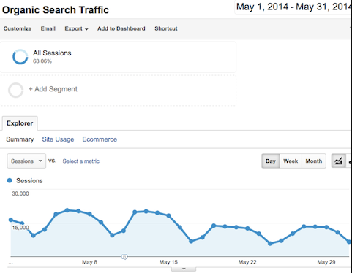
Task: Switch chart granularity to Week
Action: pyautogui.click(x=291, y=161)
